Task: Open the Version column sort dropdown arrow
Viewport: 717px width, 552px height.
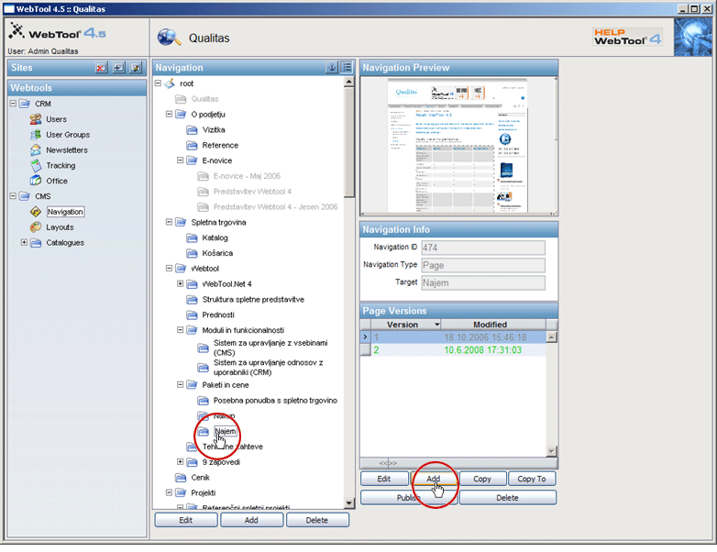Action: click(x=436, y=325)
